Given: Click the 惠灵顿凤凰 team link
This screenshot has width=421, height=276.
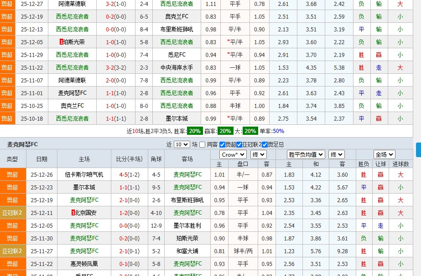Looking at the screenshot, I should coord(84,263).
